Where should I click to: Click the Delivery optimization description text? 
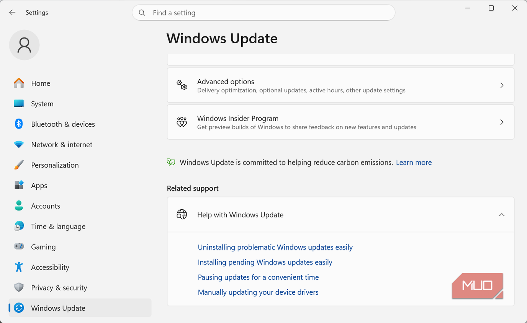tap(301, 90)
